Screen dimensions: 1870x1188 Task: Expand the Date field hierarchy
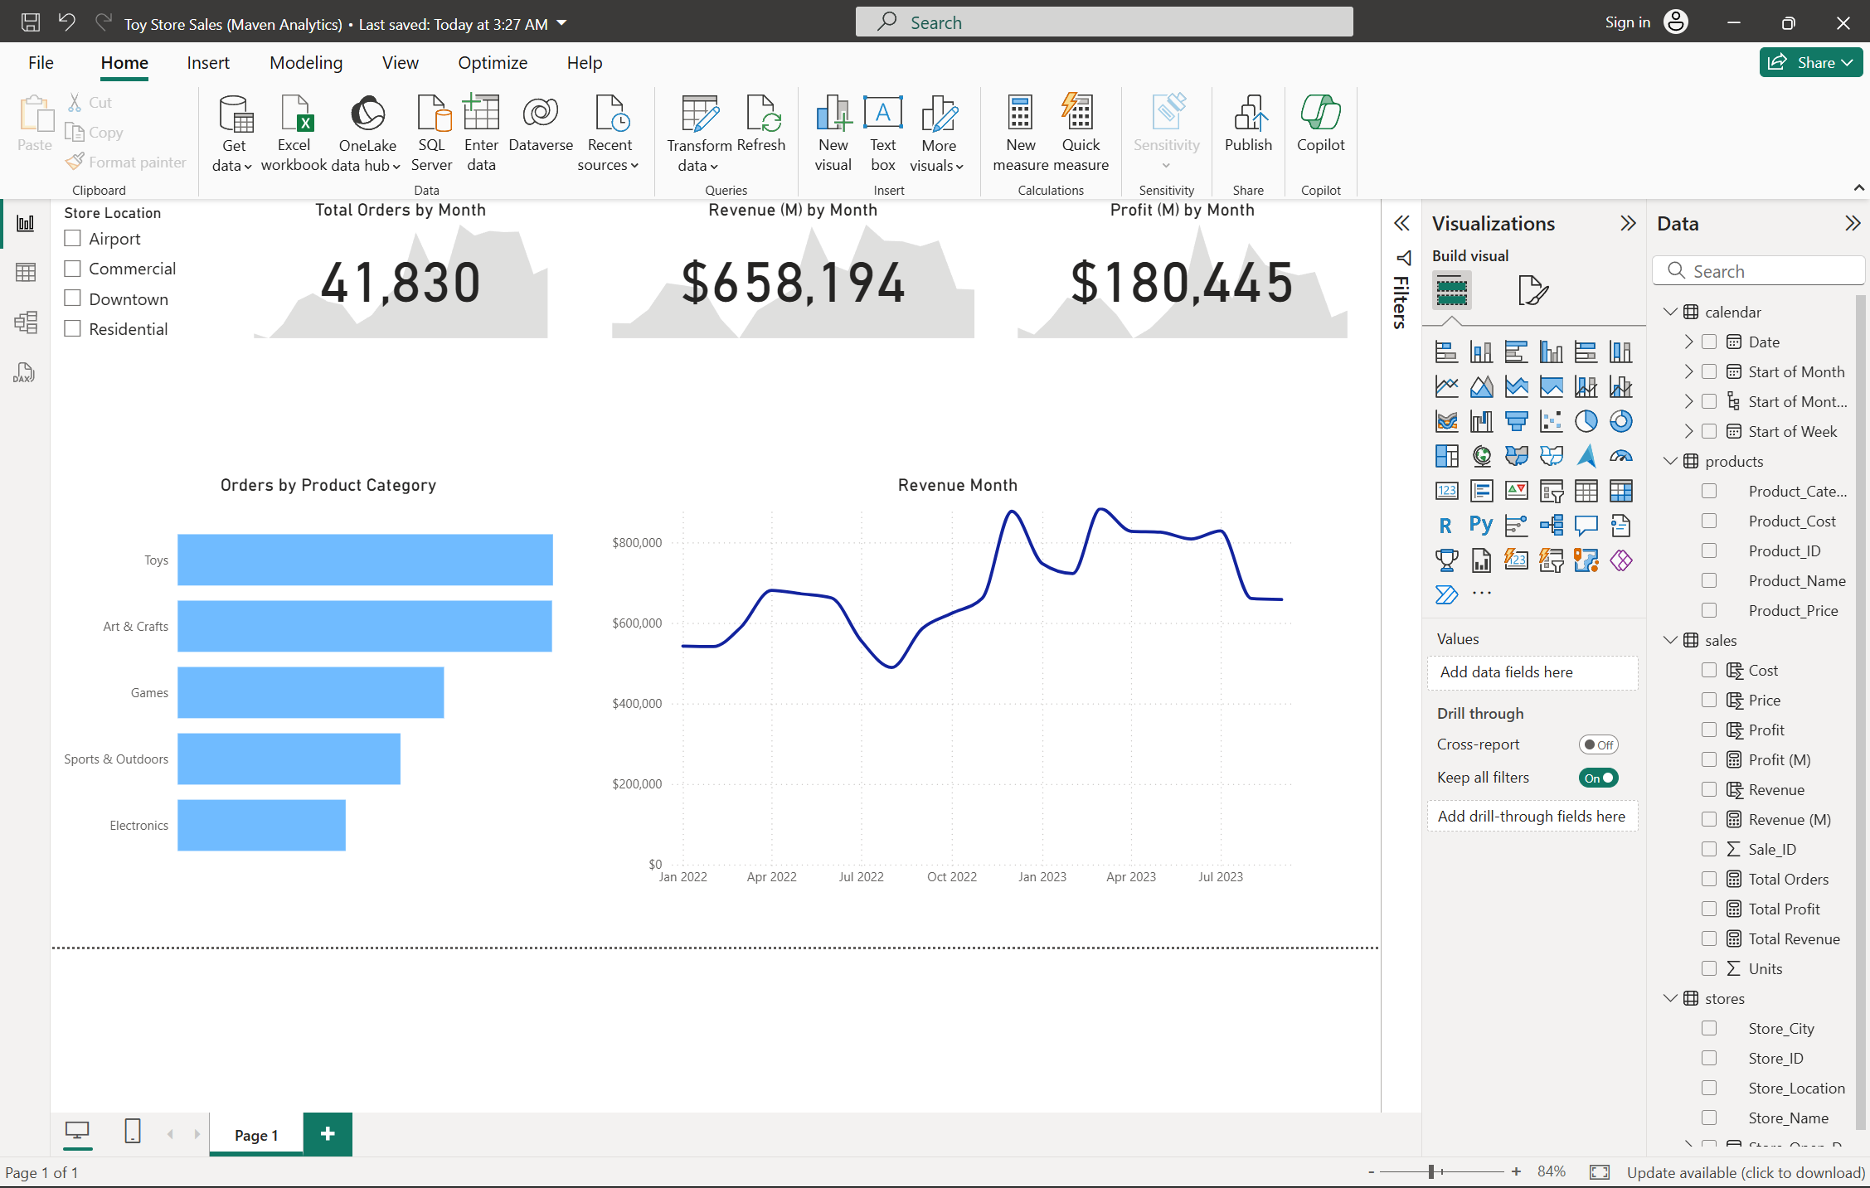coord(1688,342)
